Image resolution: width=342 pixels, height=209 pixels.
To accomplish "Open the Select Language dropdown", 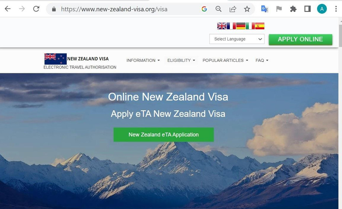I will pyautogui.click(x=237, y=39).
